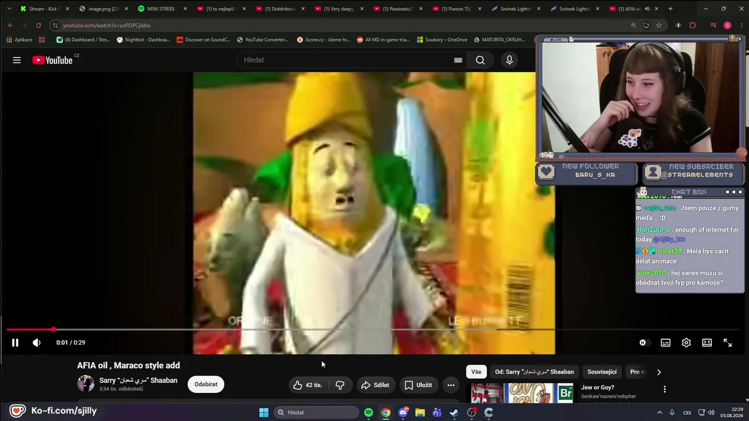Mute the video volume
Screen dimensions: 749x421
[36, 343]
